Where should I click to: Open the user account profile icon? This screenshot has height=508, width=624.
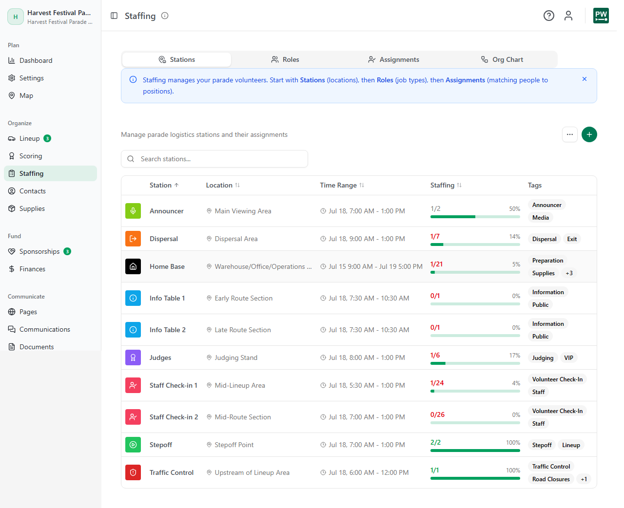[568, 16]
